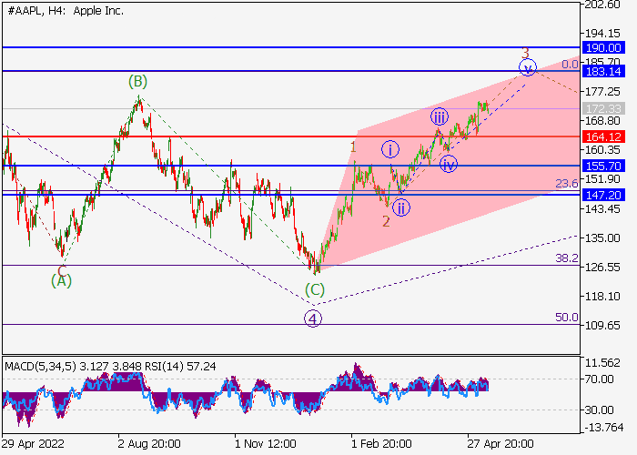Click the orange wave 3 label
Screen dimensions: 637x455
525,53
